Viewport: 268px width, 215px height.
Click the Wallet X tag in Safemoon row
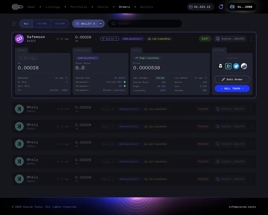click(110, 39)
